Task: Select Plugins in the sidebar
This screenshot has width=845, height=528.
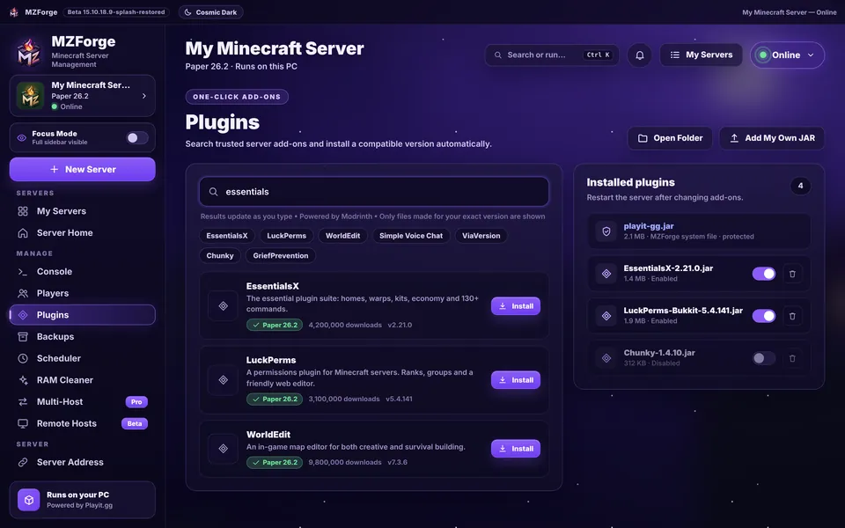Action: coord(83,315)
